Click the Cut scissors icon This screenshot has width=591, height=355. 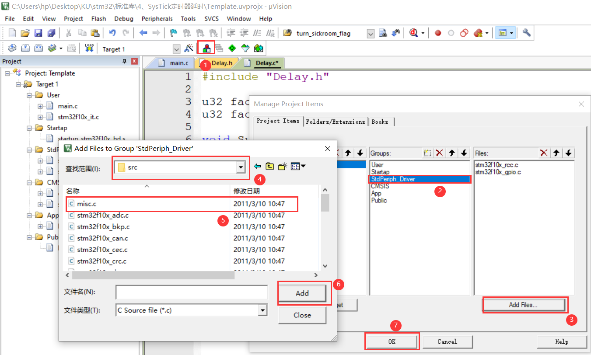[x=69, y=33]
